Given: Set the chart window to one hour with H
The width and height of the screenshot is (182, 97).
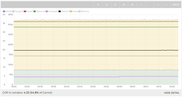Looking at the screenshot, I should coord(98,5).
